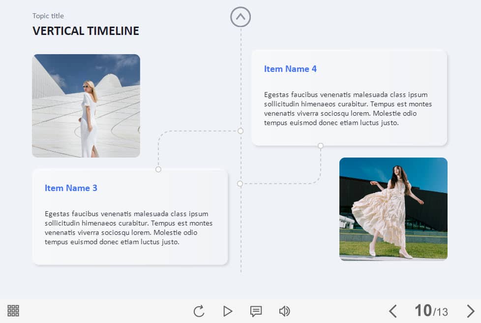Click the Item Name 4 description paragraph
This screenshot has height=323, width=481.
click(x=348, y=109)
